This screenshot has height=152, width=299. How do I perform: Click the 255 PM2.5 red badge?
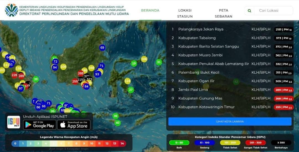point(283,107)
